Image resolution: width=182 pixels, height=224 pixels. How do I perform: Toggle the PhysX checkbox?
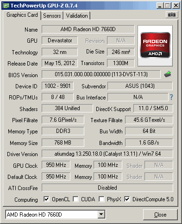point(101,199)
